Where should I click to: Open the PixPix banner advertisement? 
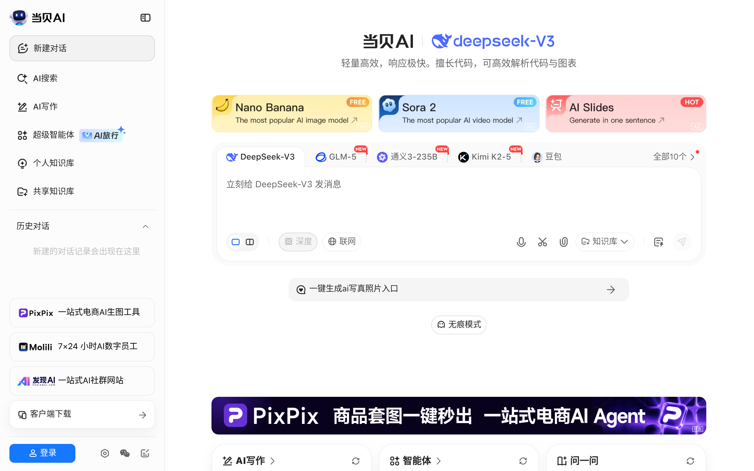tap(459, 416)
